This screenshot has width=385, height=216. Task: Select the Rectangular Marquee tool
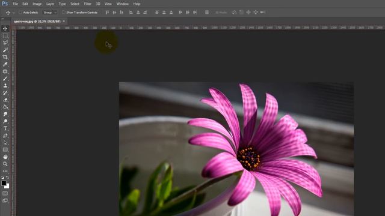(x=5, y=36)
